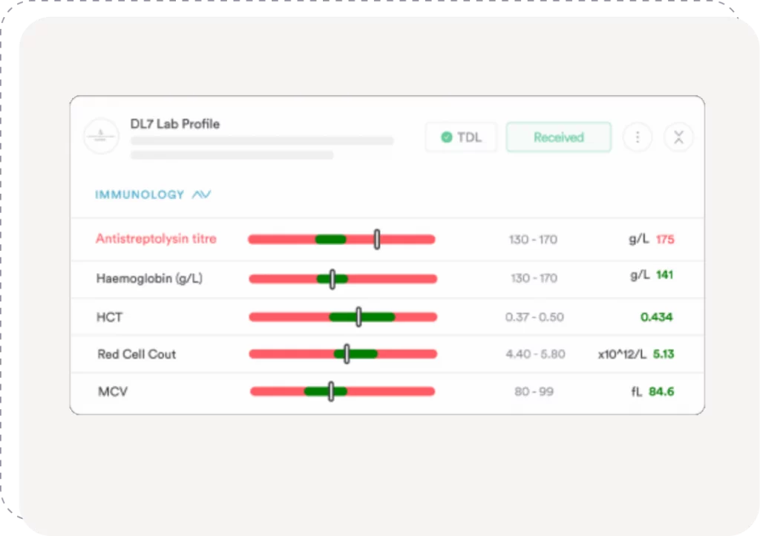Select the Haemoglobin (g/L) test label

[149, 278]
